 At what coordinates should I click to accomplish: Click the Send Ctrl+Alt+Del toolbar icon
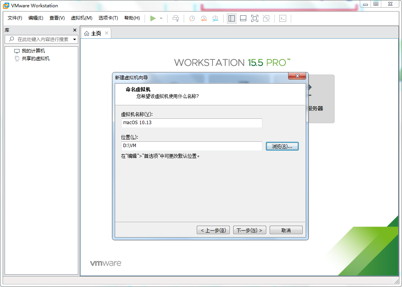(x=176, y=18)
